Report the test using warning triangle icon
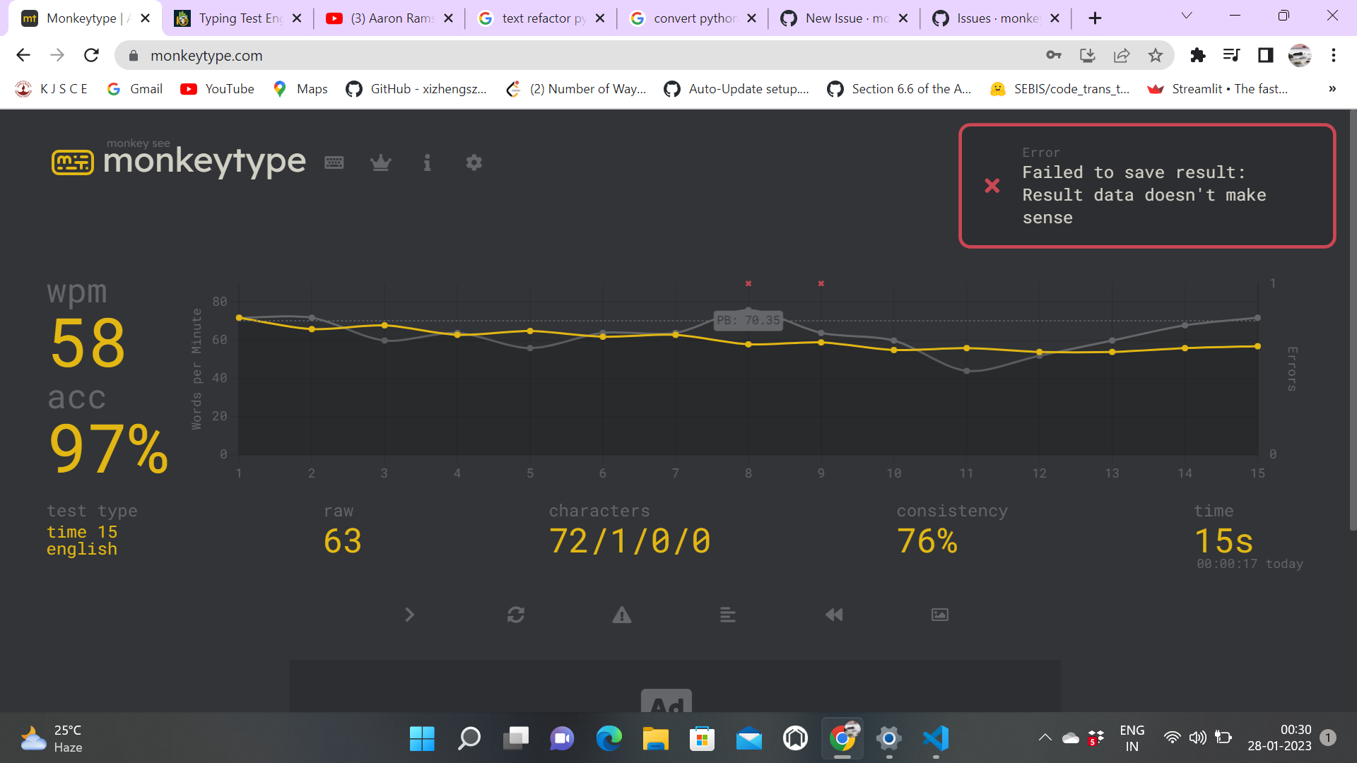1357x763 pixels. tap(621, 615)
